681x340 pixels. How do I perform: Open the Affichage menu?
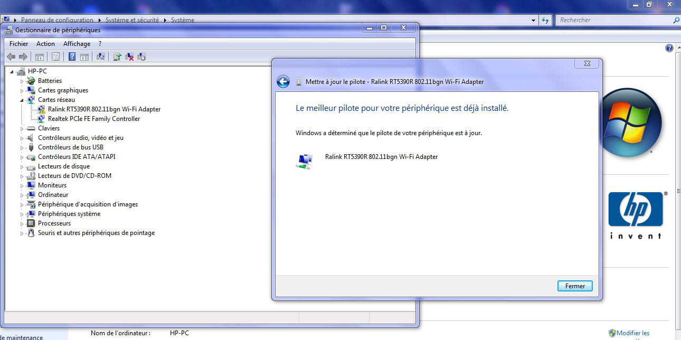(77, 44)
